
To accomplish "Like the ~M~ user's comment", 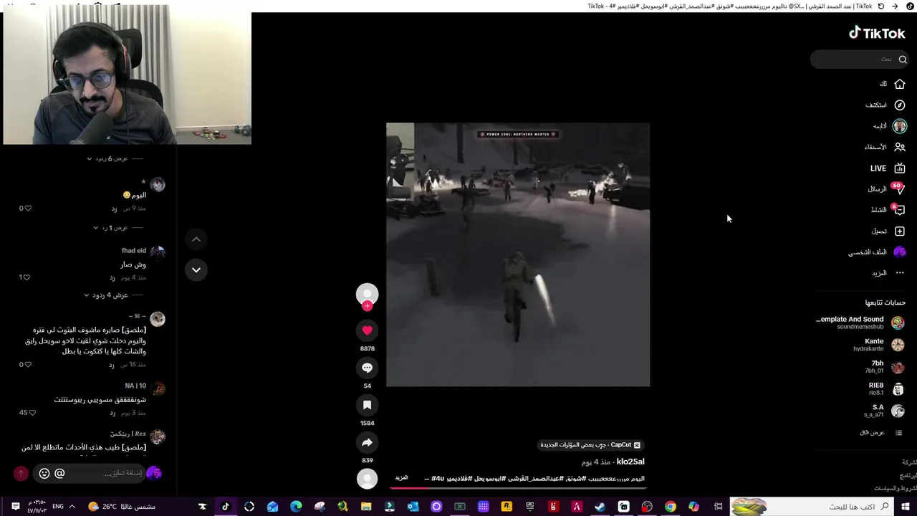I will tap(27, 365).
